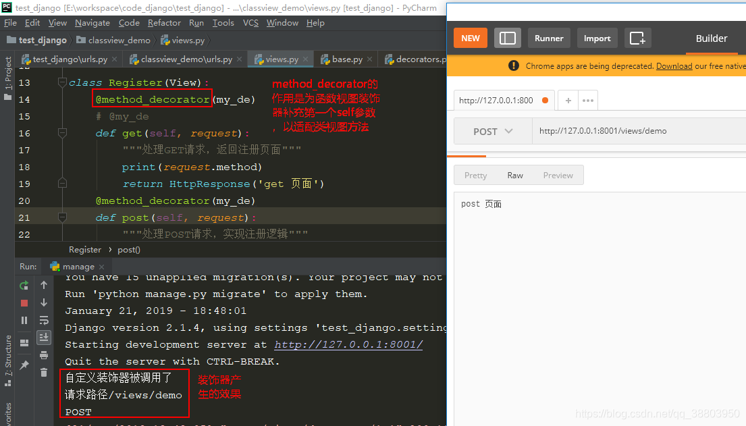
Task: Toggle Postman sidebar layout icon
Action: (x=508, y=38)
